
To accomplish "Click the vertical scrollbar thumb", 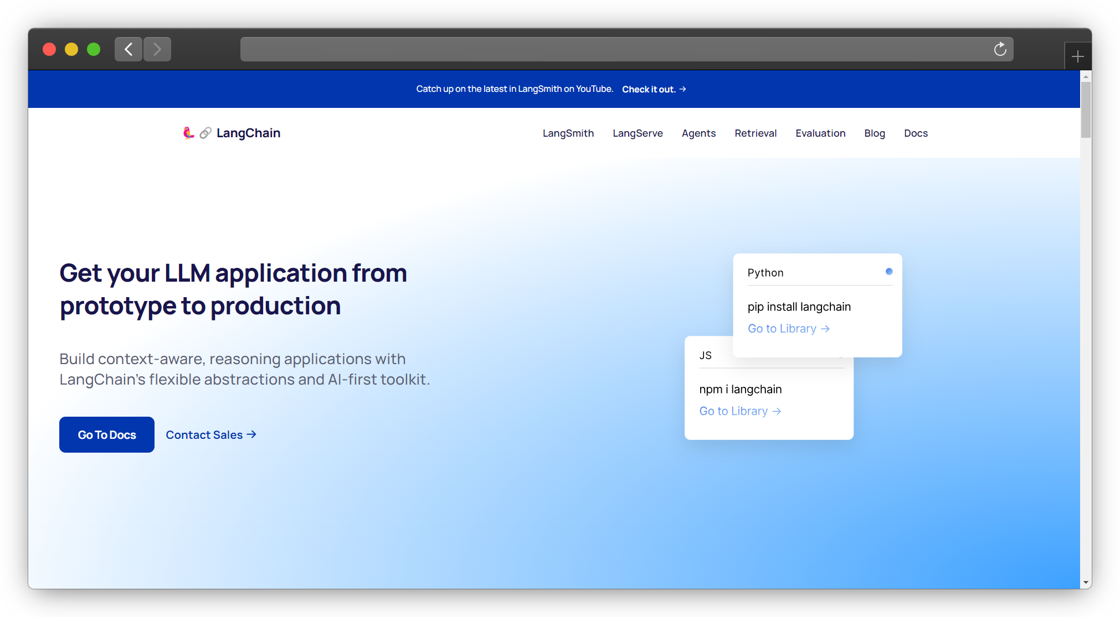I will (1086, 110).
